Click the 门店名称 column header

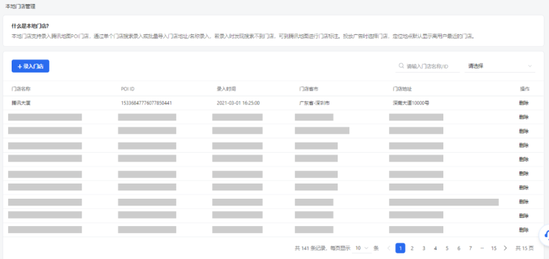tap(21, 89)
